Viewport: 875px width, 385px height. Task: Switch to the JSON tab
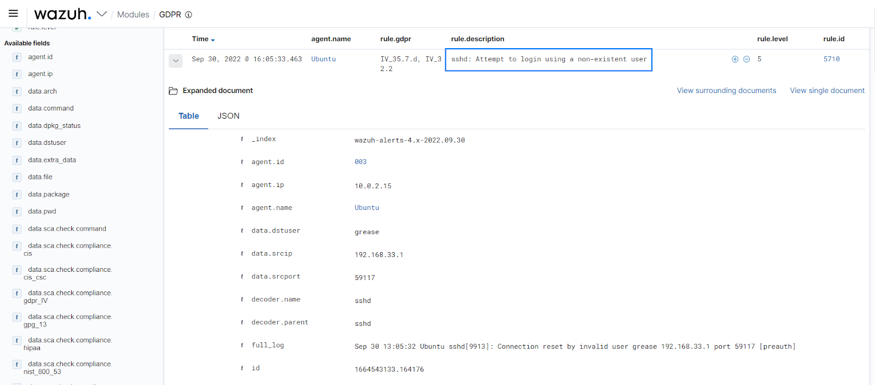(228, 116)
